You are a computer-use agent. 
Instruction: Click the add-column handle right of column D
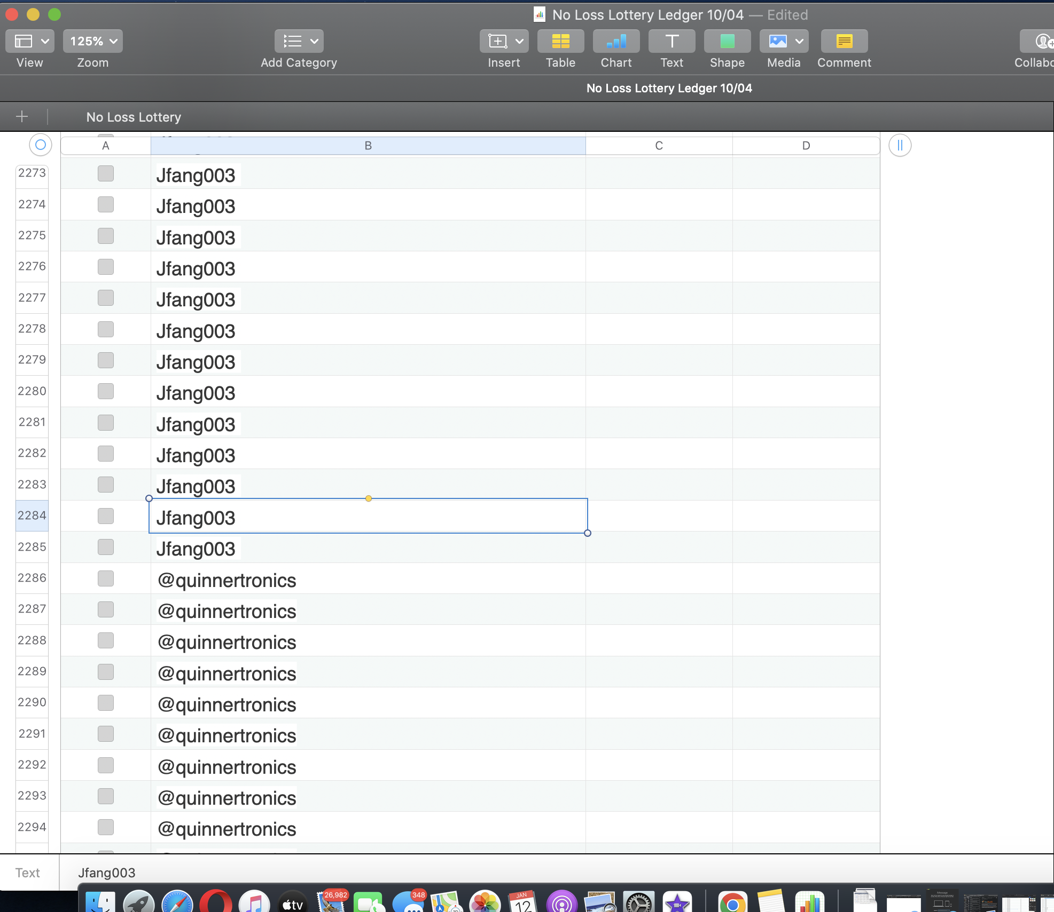coord(900,145)
